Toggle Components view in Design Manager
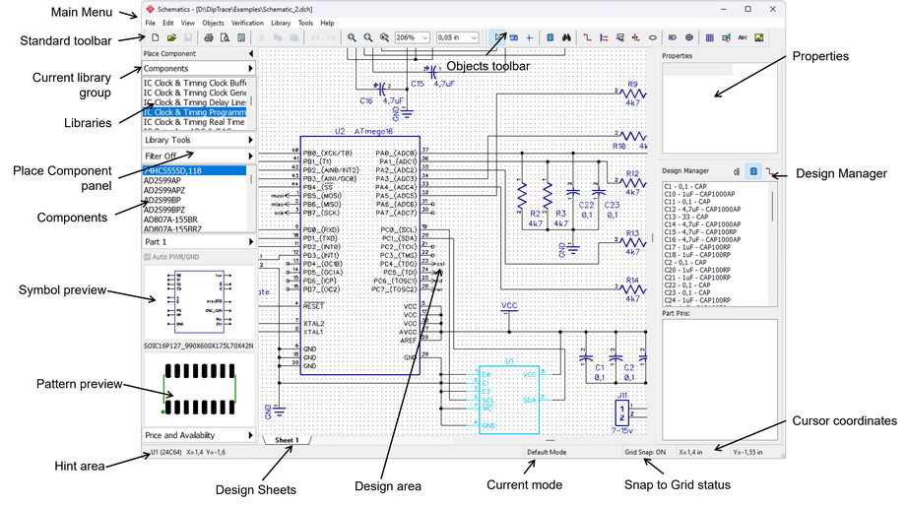This screenshot has width=907, height=505. pyautogui.click(x=753, y=171)
